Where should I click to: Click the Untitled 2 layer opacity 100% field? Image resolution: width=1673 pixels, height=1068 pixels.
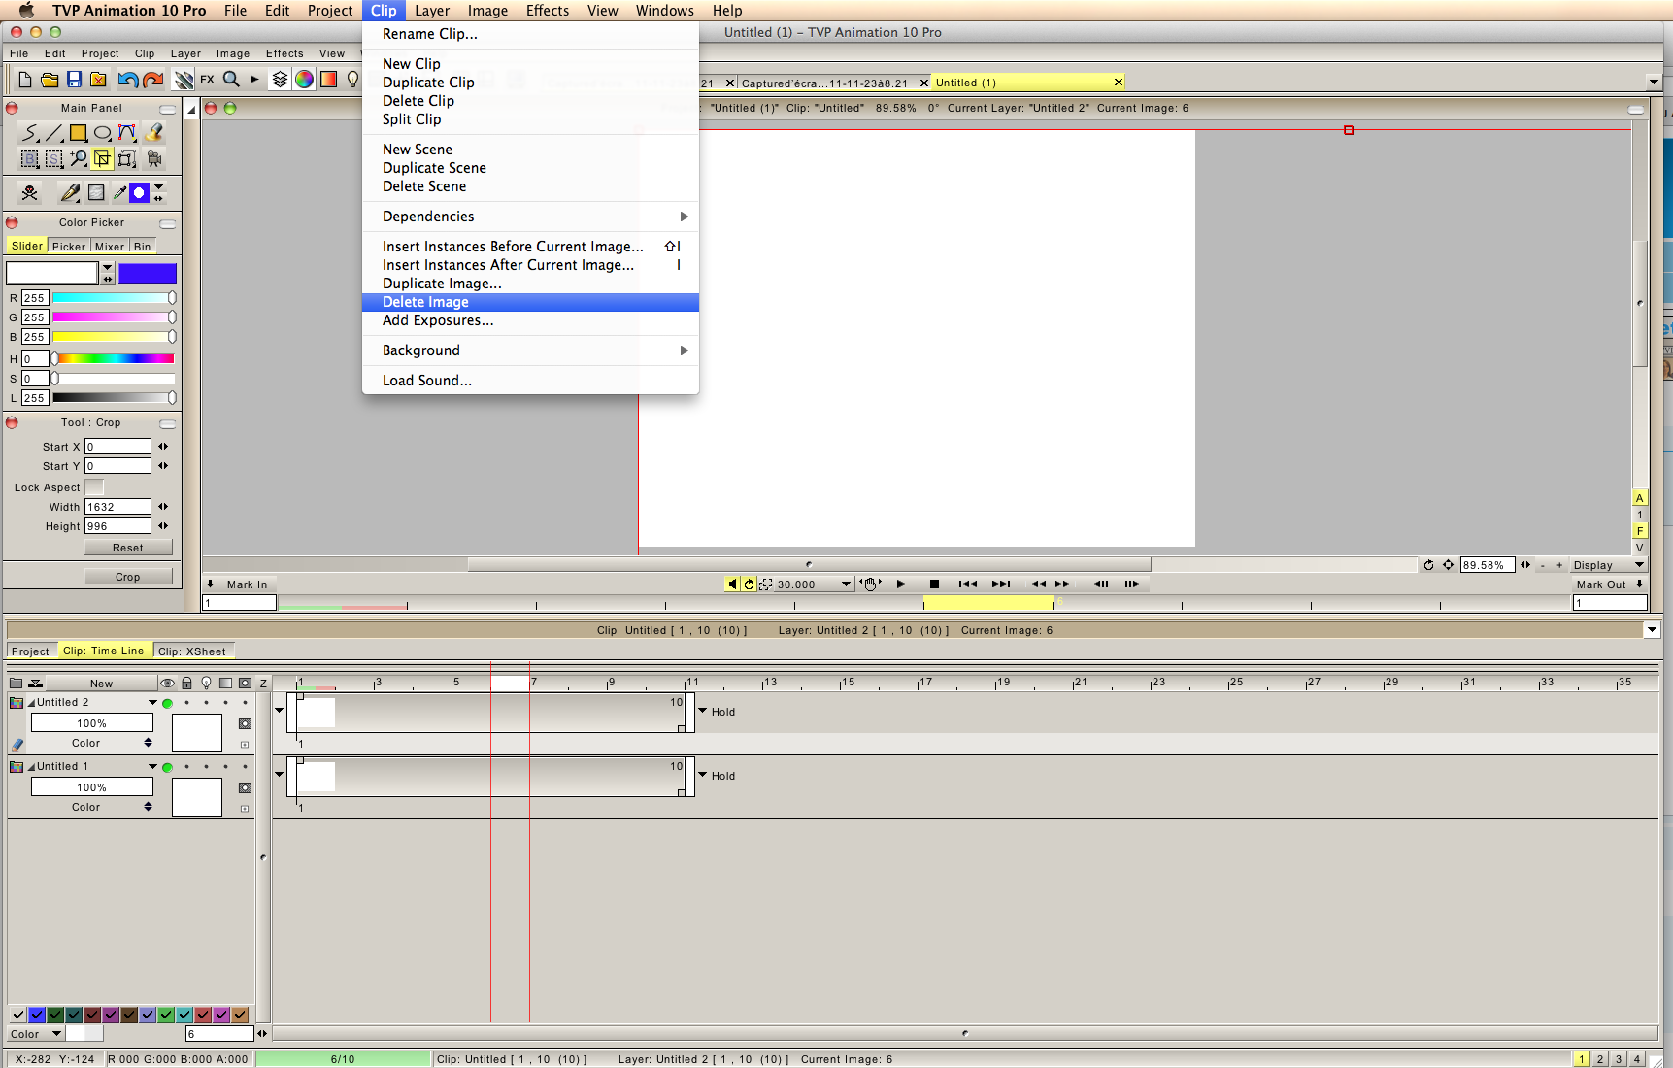tap(92, 723)
